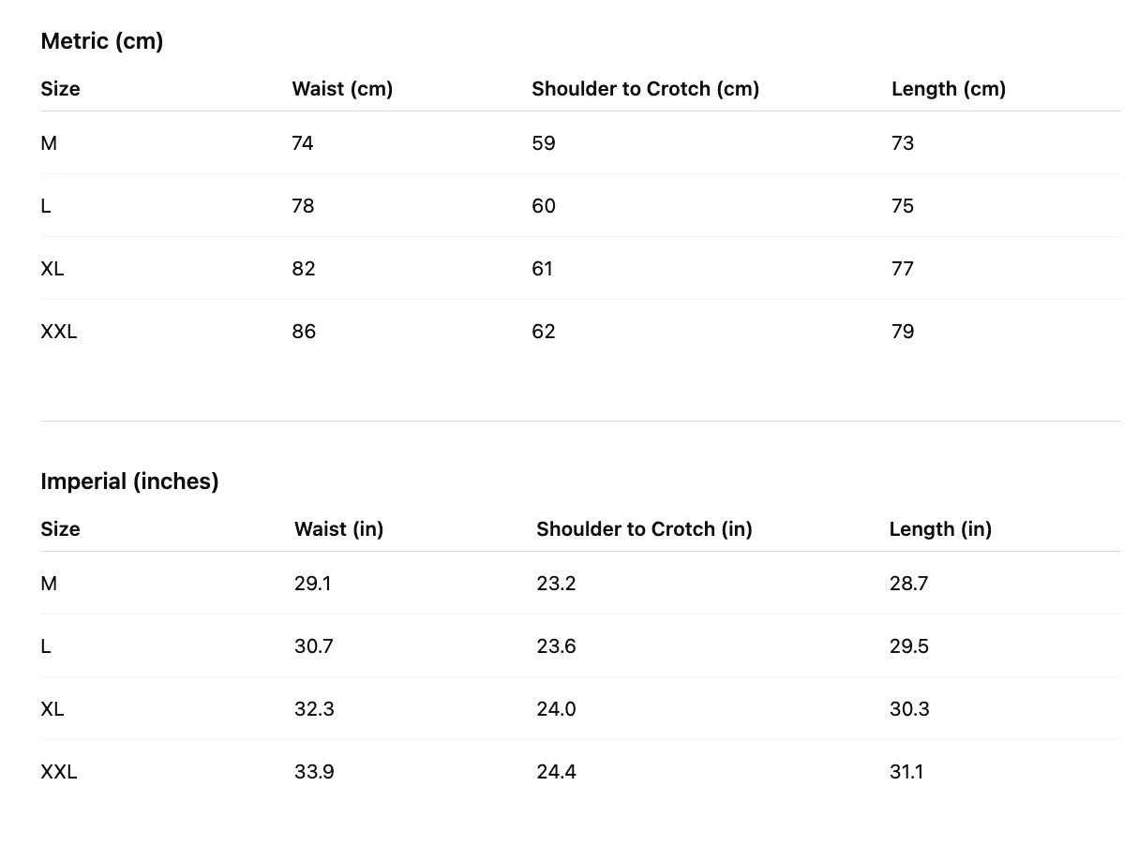Screen dimensions: 1138x845
Task: Select the Shoulder to Crotch (cm) header
Action: coord(645,89)
